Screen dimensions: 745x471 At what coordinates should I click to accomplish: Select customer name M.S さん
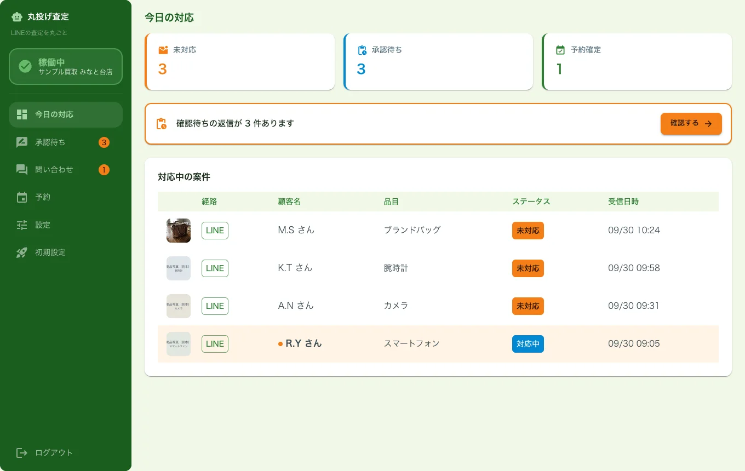pyautogui.click(x=296, y=230)
